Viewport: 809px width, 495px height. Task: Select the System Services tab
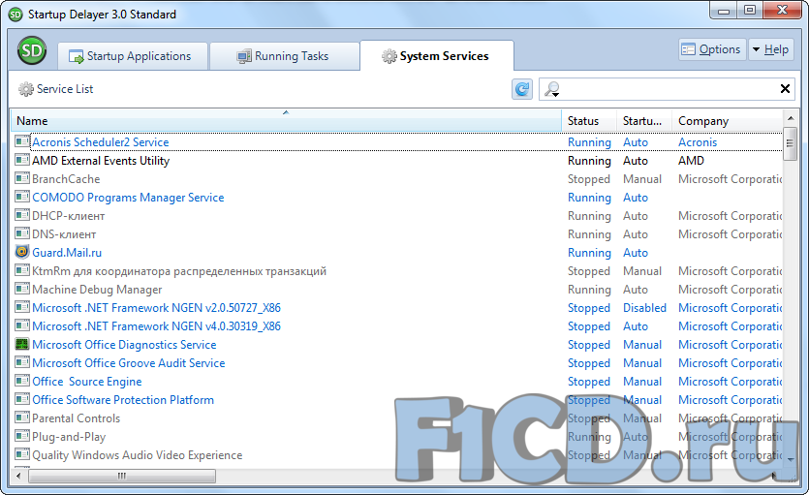tap(437, 55)
